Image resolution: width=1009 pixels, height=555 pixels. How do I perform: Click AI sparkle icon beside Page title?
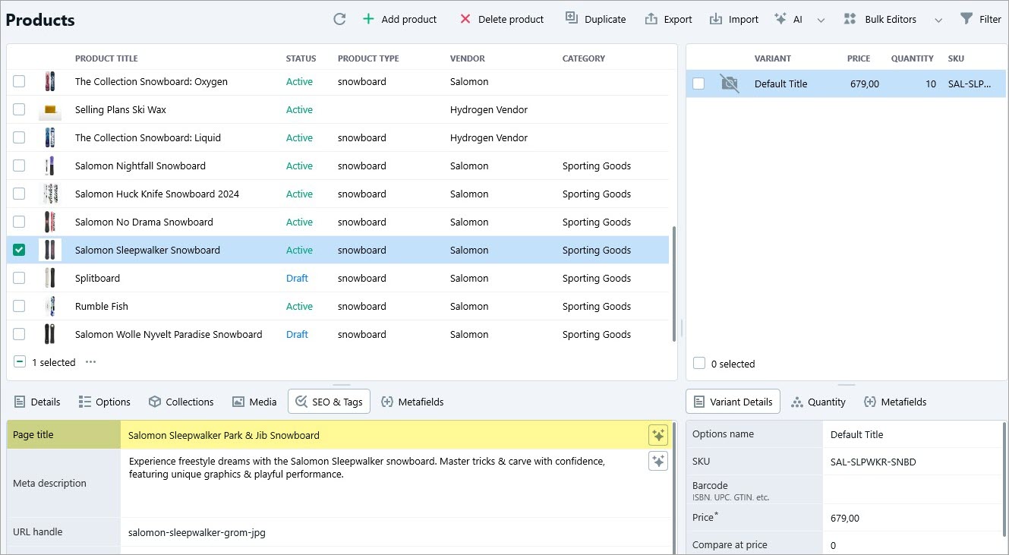[657, 435]
